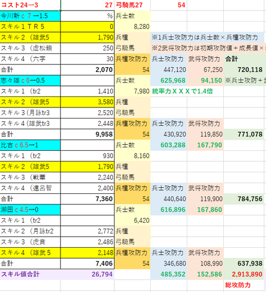Click the value 1,410
The image size is (266, 292).
click(x=88, y=91)
